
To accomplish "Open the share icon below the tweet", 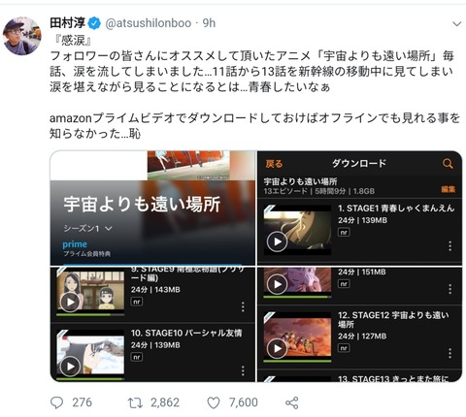I will coord(292,402).
